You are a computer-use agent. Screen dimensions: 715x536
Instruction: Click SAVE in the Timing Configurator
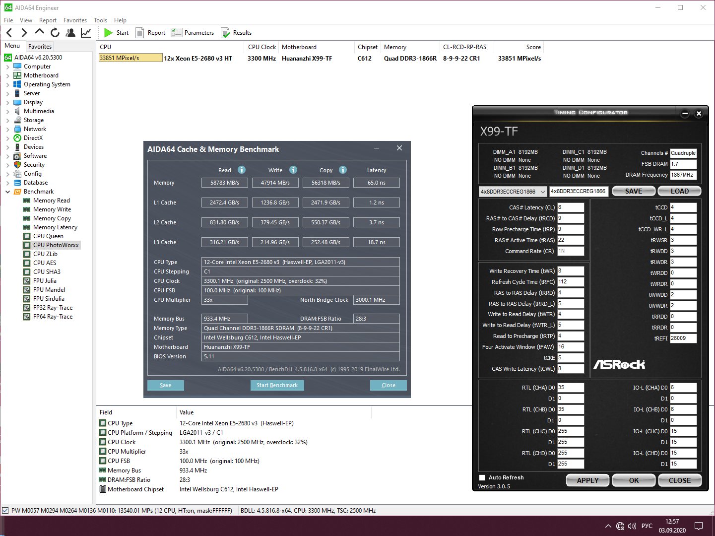[x=634, y=191]
